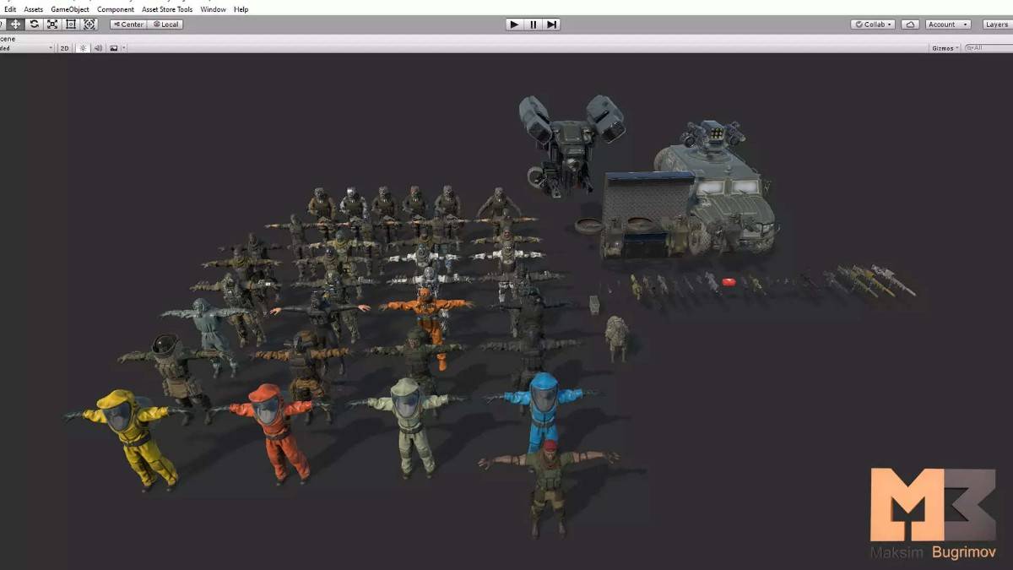Open the shading mode dropdown
Image resolution: width=1013 pixels, height=570 pixels.
[x=27, y=48]
